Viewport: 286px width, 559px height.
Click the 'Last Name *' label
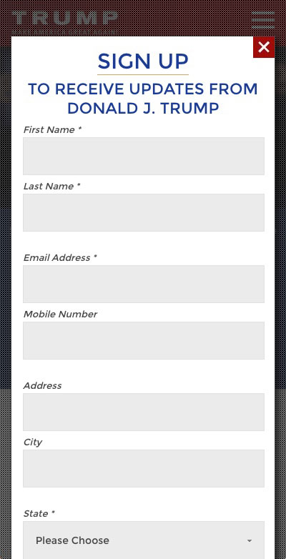(51, 186)
